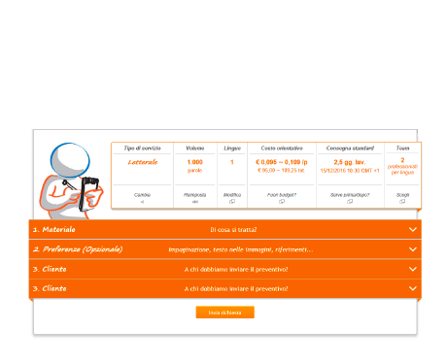Click the small icon under Cambia
Screen dimensions: 447x362
click(x=142, y=202)
